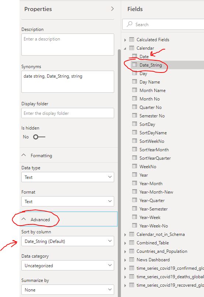The height and width of the screenshot is (297, 204).
Task: Open the Data category dropdown
Action: click(x=68, y=265)
